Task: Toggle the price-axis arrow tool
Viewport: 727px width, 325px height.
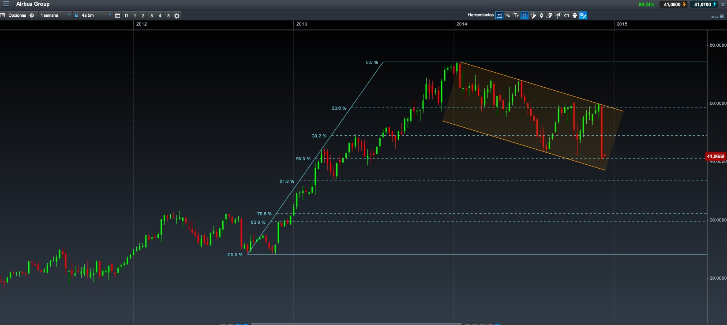Action: pyautogui.click(x=499, y=15)
